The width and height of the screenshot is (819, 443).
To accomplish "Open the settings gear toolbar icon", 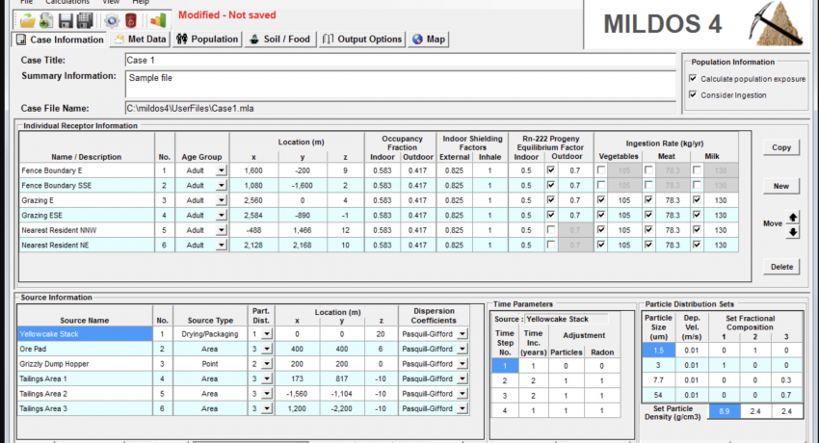I will click(111, 21).
